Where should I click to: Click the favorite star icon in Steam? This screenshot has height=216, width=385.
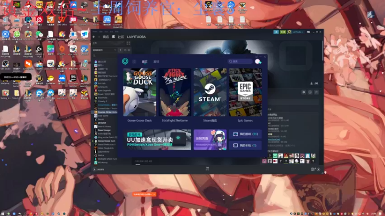tap(317, 92)
